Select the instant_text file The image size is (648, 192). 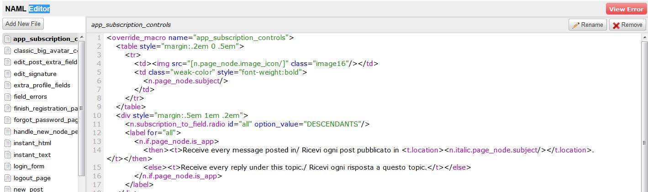pyautogui.click(x=32, y=155)
